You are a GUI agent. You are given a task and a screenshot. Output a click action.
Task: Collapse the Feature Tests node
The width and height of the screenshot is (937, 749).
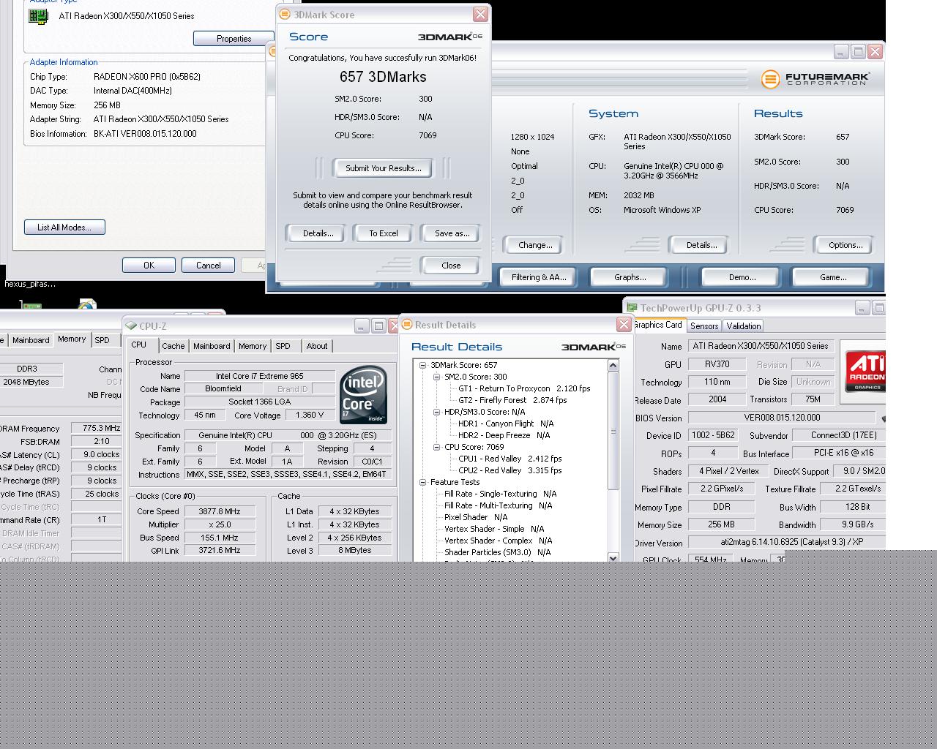[422, 482]
